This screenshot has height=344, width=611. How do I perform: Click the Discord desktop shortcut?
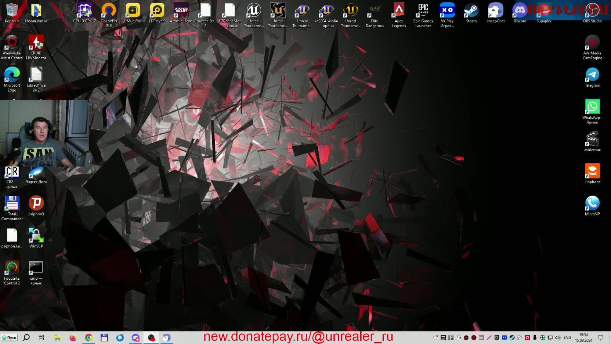520,13
